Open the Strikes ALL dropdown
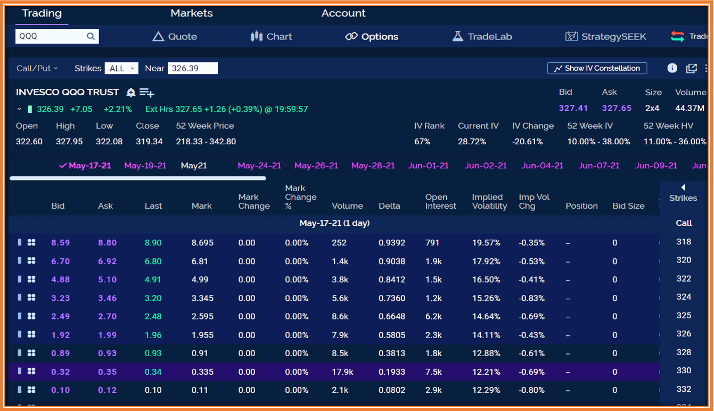The image size is (714, 411). (x=121, y=68)
